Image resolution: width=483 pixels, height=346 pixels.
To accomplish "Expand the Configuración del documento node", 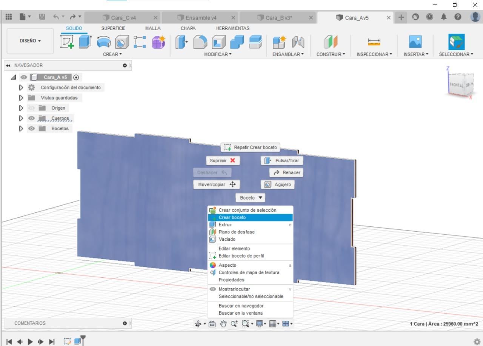I will [21, 88].
